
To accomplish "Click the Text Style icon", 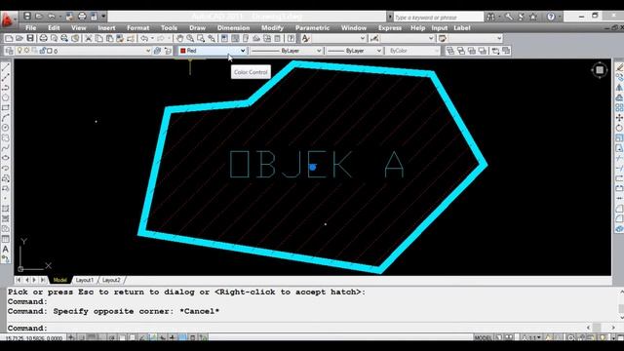I will click(x=305, y=39).
